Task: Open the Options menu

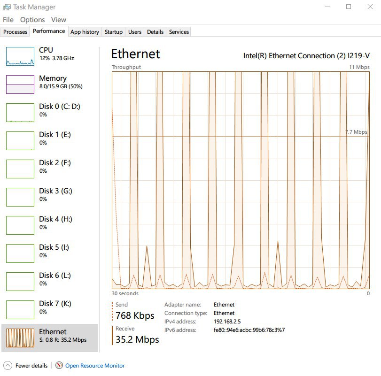Action: coord(32,20)
